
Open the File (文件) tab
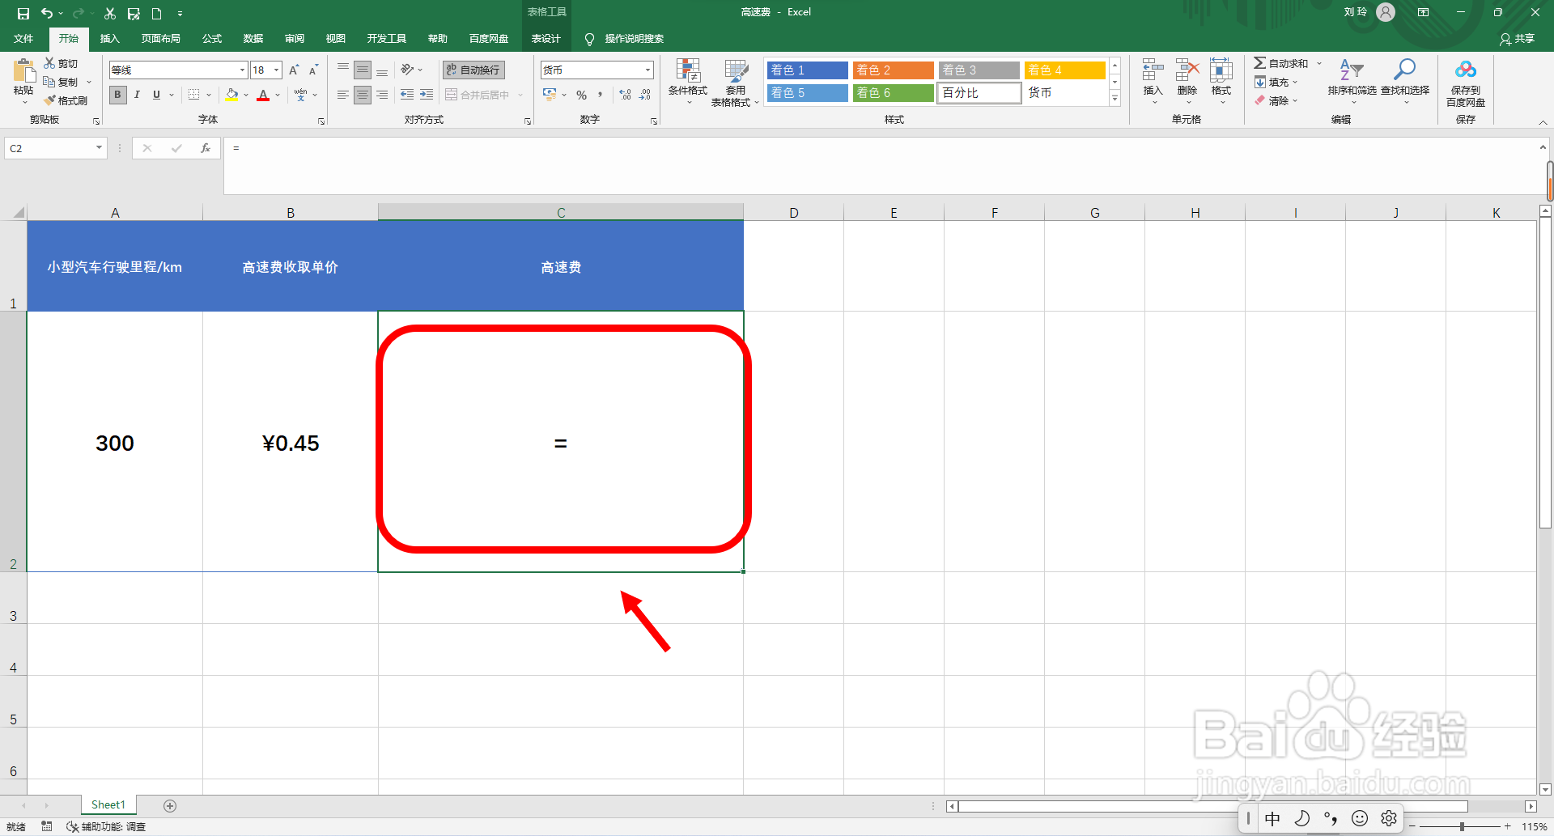coord(23,39)
